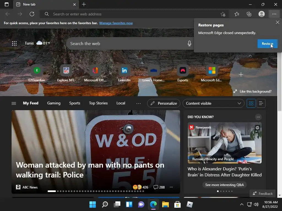Collapse the quick links chevron
The width and height of the screenshot is (282, 211).
click(x=250, y=56)
